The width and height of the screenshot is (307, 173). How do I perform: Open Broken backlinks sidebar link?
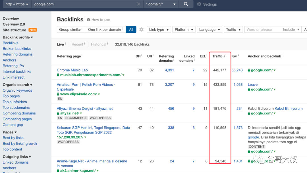point(17,49)
